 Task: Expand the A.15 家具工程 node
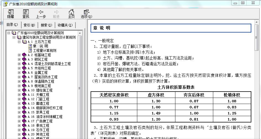tap(19, 112)
